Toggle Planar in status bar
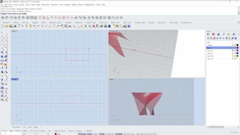This screenshot has width=240, height=135. 96,134
